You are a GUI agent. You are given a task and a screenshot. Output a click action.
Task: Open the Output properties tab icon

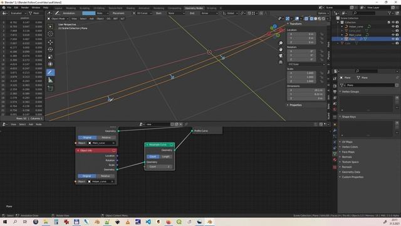click(x=335, y=92)
